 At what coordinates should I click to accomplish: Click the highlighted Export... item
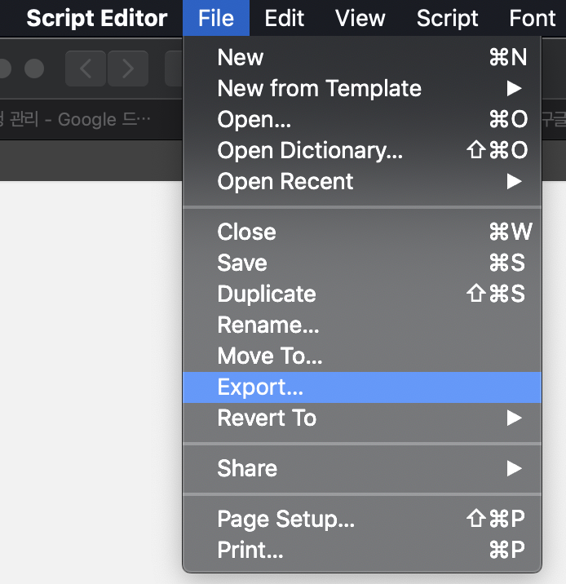[x=260, y=387]
